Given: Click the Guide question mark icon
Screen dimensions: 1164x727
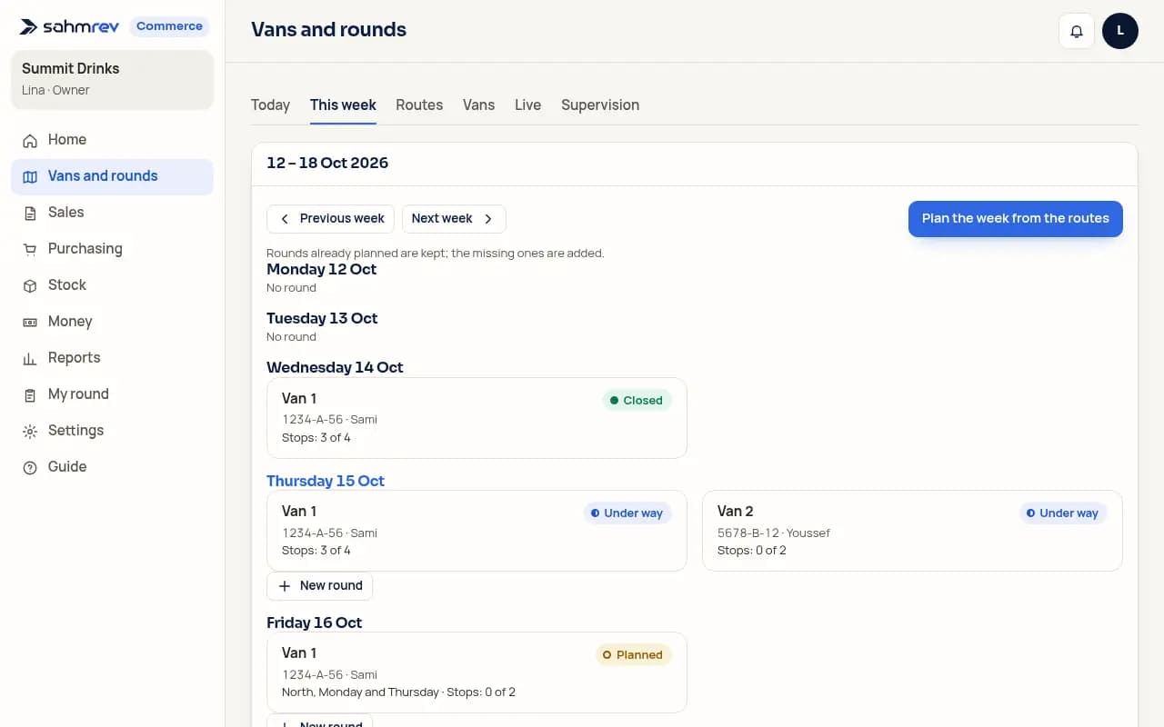Looking at the screenshot, I should [30, 467].
